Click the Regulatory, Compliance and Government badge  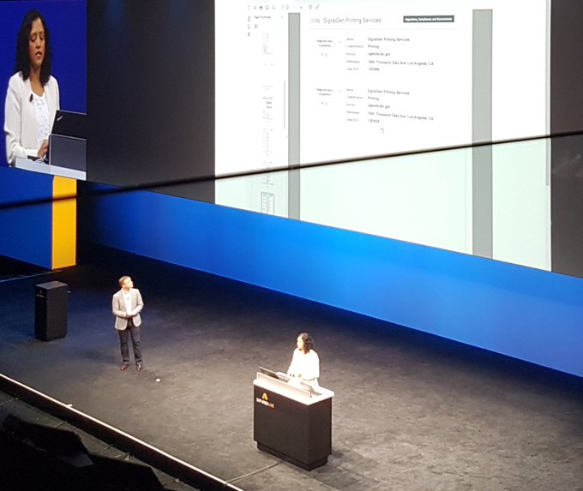coord(429,19)
